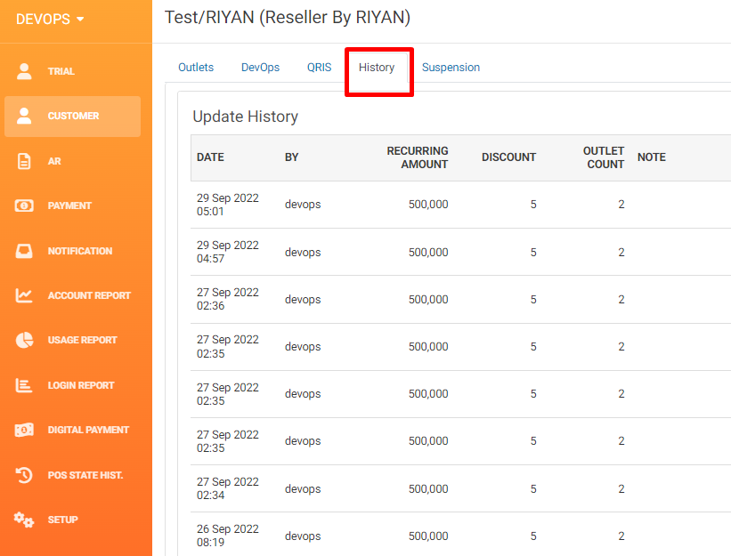731x556 pixels.
Task: Select the 29 Sep 2022 05:01 date cell
Action: 228,205
